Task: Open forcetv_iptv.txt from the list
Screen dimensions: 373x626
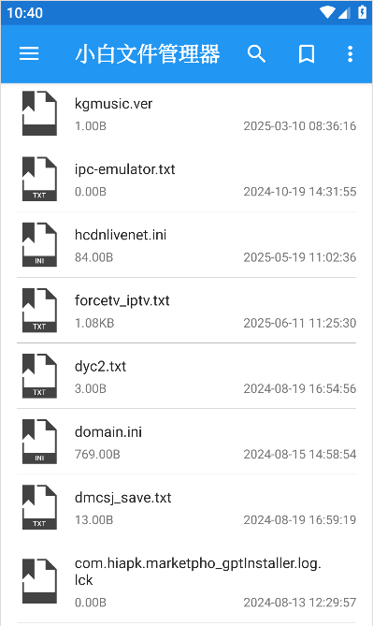Action: point(186,311)
